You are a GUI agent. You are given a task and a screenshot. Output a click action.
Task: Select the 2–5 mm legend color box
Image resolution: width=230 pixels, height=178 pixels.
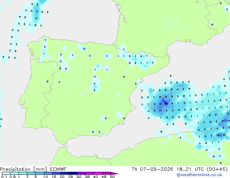click(31, 173)
